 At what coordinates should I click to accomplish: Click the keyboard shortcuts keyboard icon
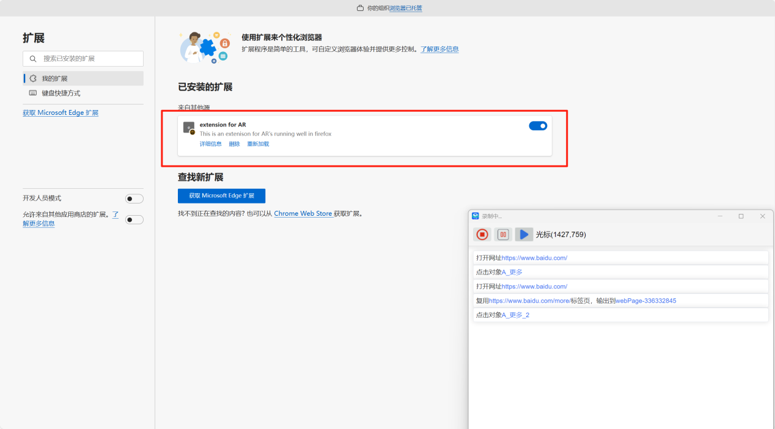33,93
